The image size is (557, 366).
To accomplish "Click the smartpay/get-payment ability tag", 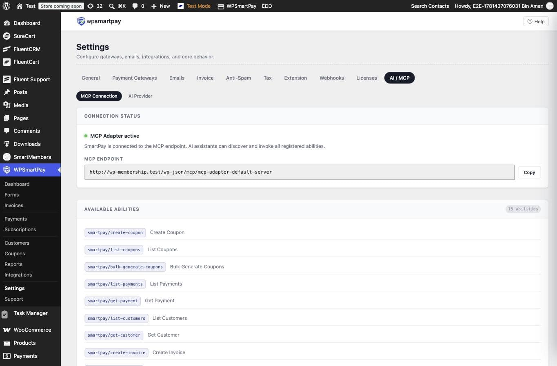I will [113, 301].
